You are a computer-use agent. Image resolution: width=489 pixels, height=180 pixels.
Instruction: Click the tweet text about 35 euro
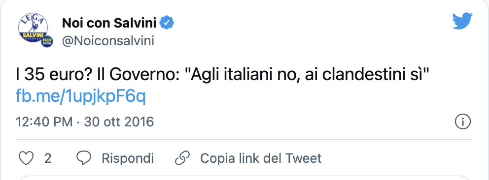(x=224, y=76)
